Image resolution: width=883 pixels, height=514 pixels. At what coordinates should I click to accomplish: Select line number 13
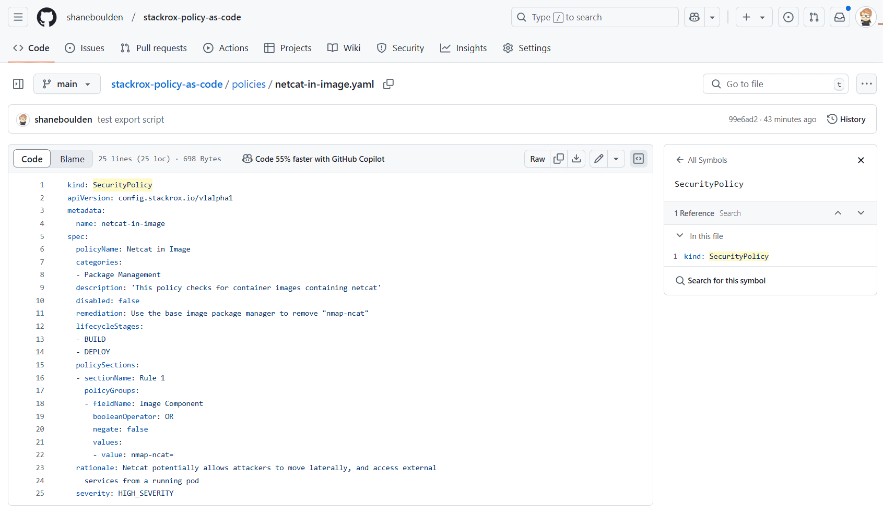[x=40, y=339]
